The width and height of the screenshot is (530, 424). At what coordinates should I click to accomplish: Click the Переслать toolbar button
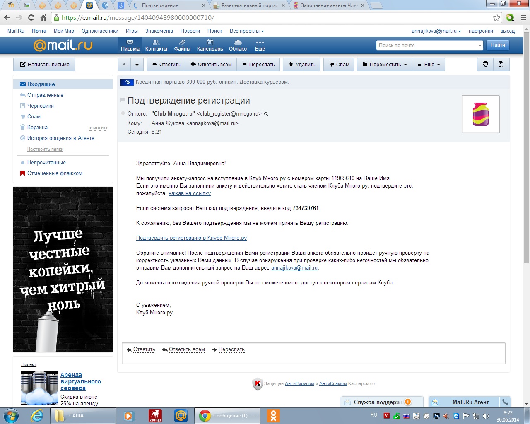pyautogui.click(x=258, y=65)
